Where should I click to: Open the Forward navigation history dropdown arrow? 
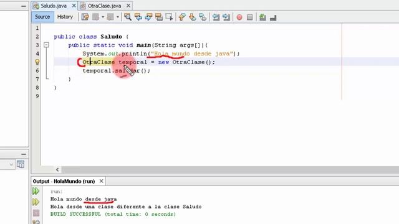118,17
